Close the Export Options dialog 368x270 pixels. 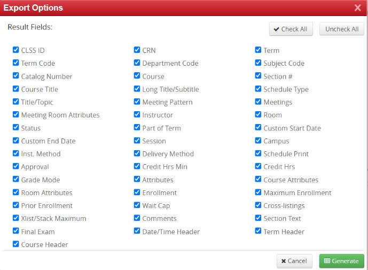[x=357, y=8]
